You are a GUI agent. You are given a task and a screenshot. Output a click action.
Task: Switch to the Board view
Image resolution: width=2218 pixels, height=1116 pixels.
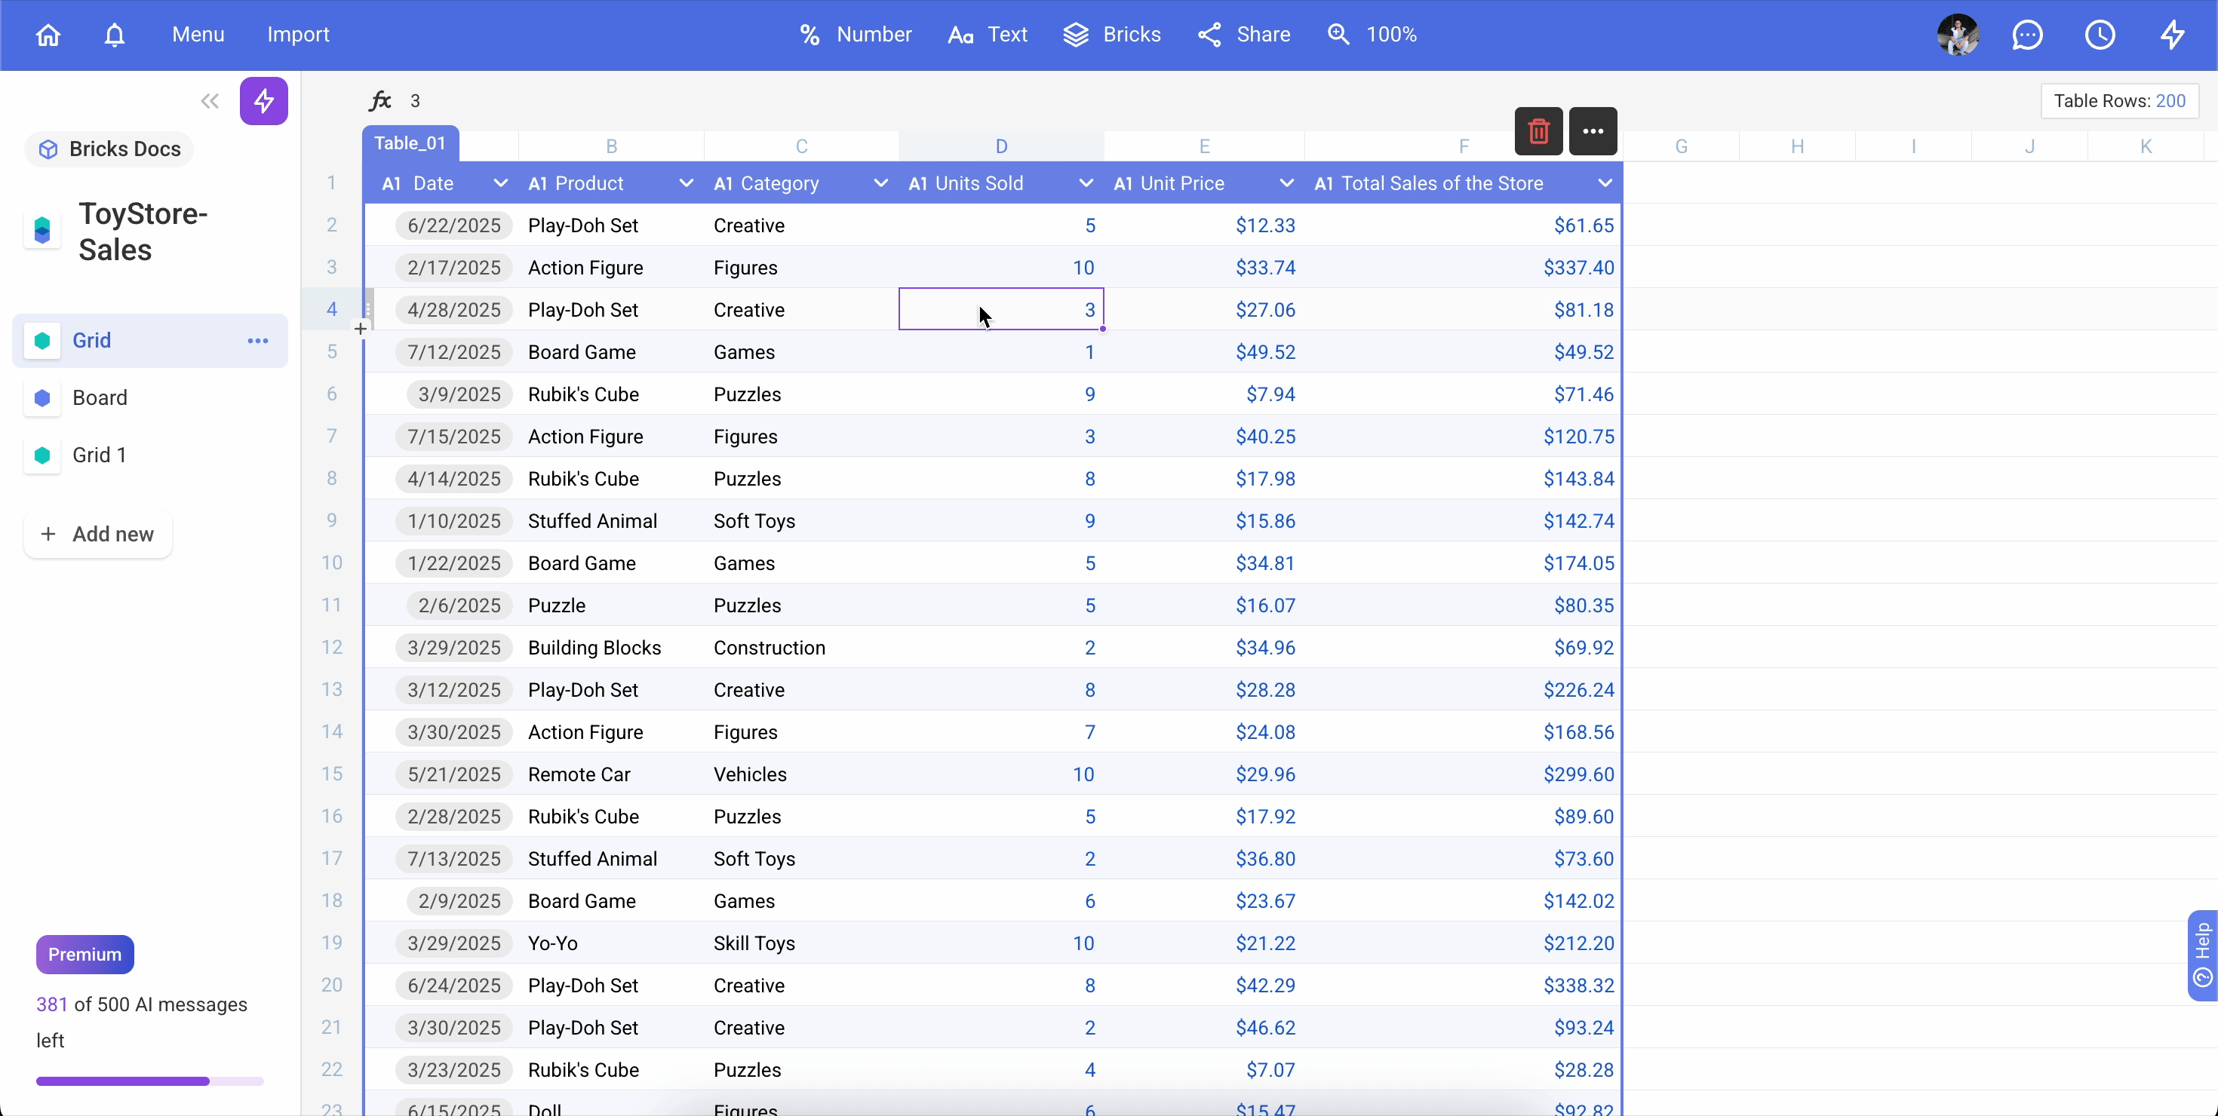100,397
